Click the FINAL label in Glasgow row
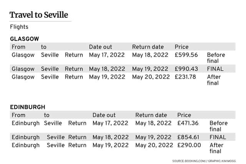The image size is (246, 164). tap(215, 69)
